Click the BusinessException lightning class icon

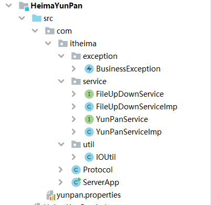(89, 69)
